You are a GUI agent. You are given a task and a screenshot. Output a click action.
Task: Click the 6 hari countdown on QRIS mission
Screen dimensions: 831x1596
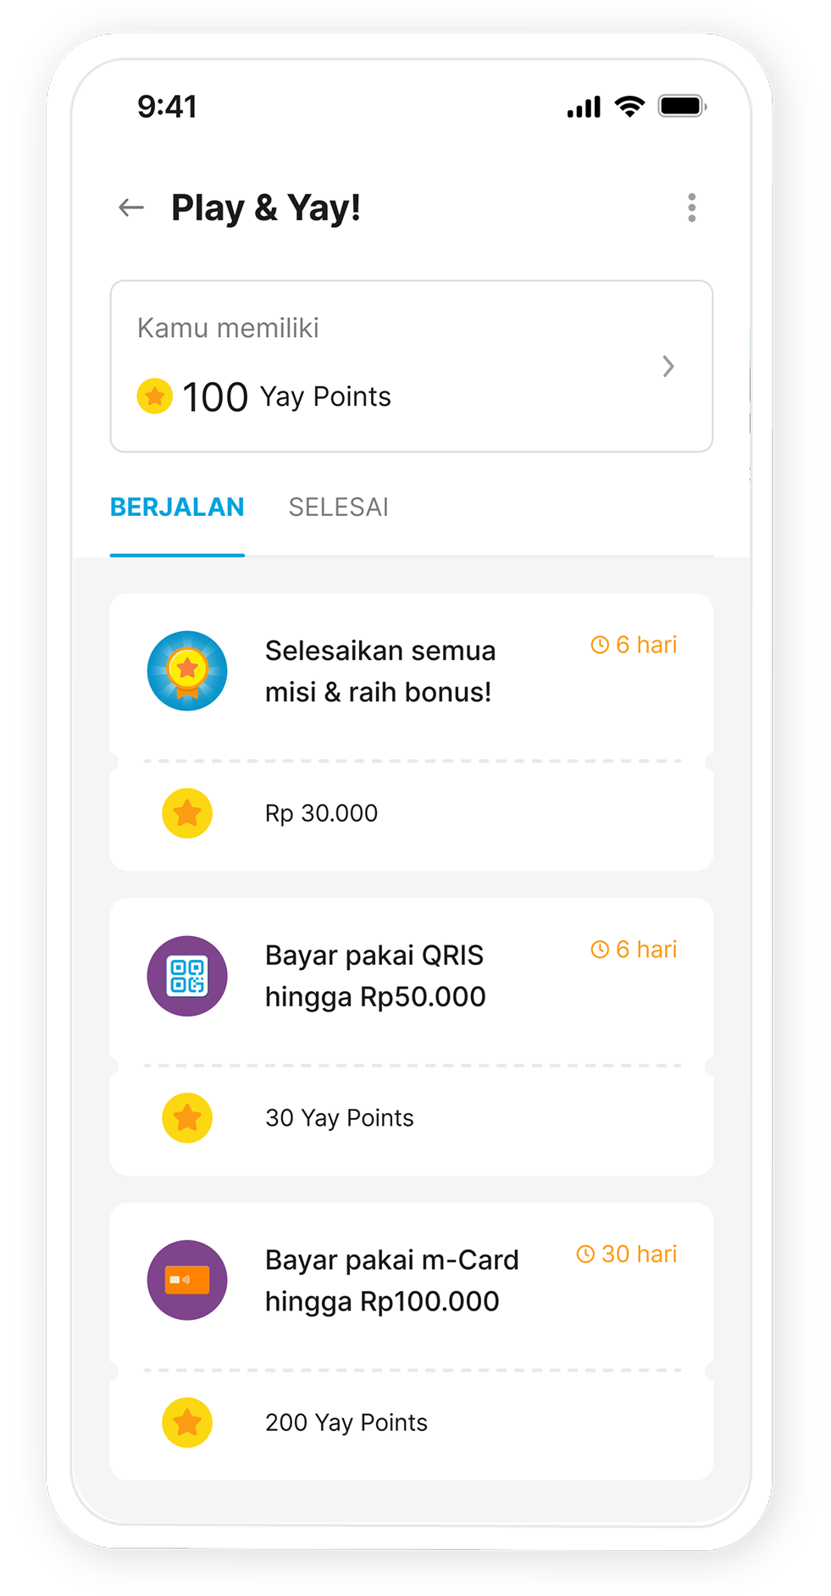[634, 950]
